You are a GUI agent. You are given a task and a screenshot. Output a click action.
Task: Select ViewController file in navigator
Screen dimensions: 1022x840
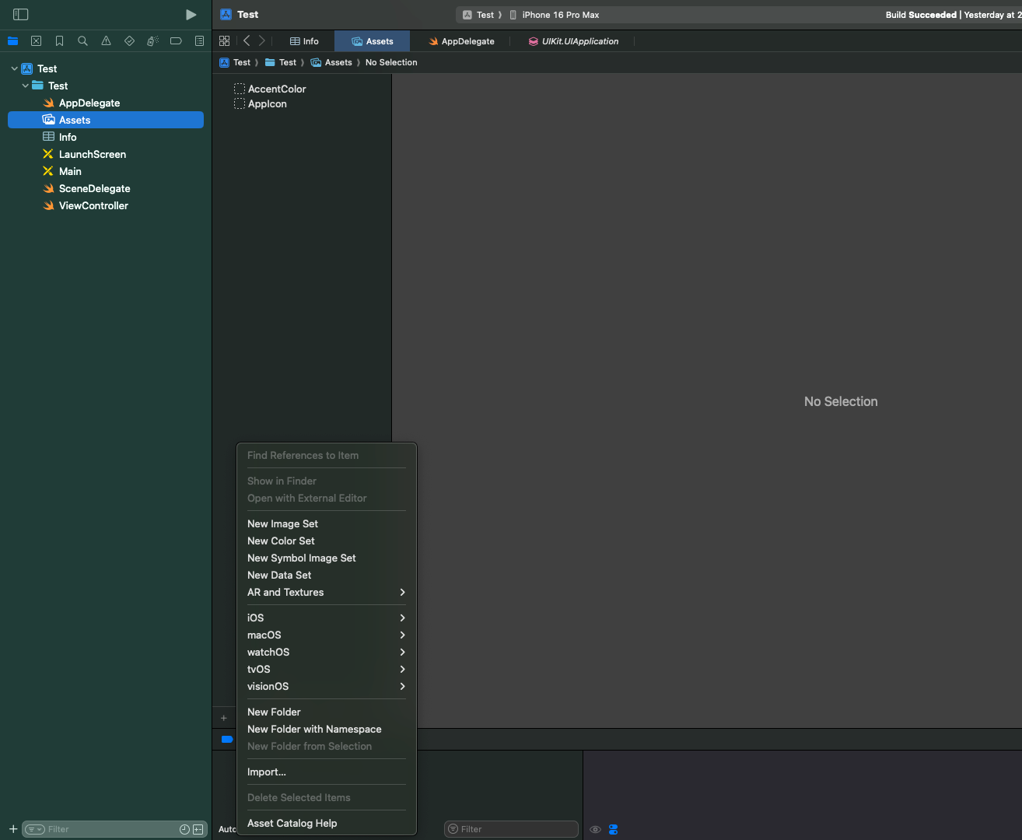(x=106, y=205)
